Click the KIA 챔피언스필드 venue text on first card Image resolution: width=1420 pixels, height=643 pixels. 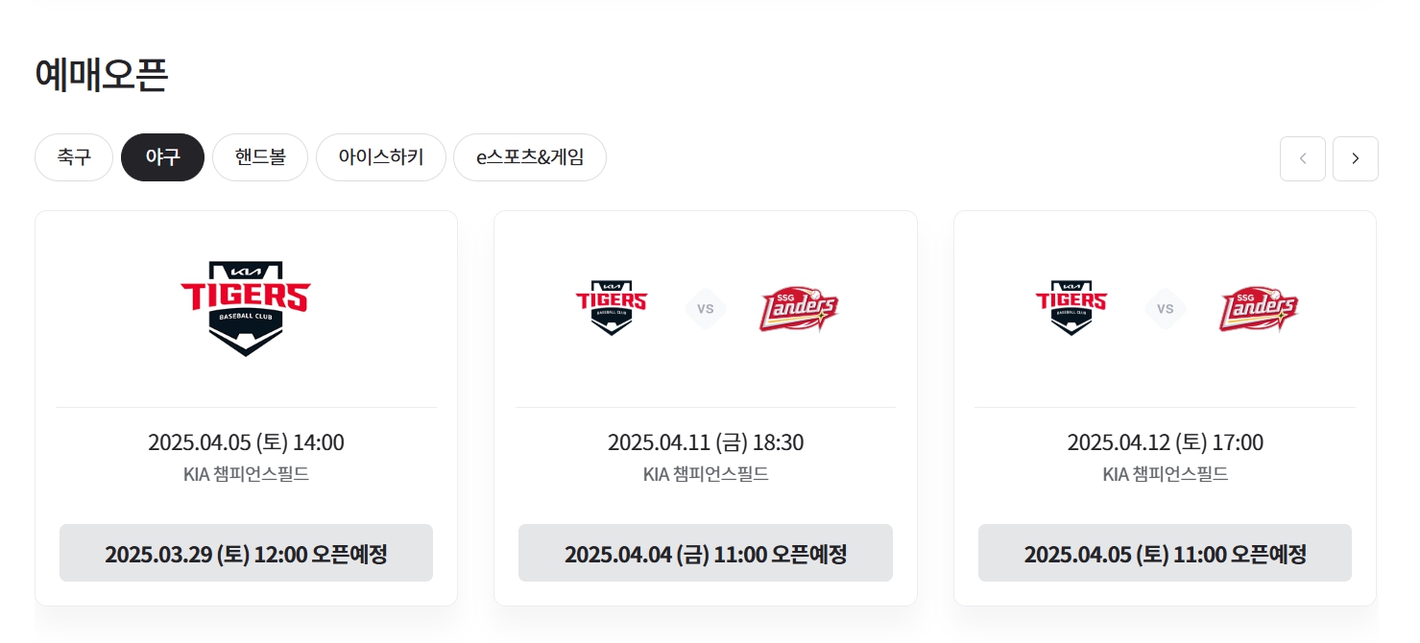point(246,474)
